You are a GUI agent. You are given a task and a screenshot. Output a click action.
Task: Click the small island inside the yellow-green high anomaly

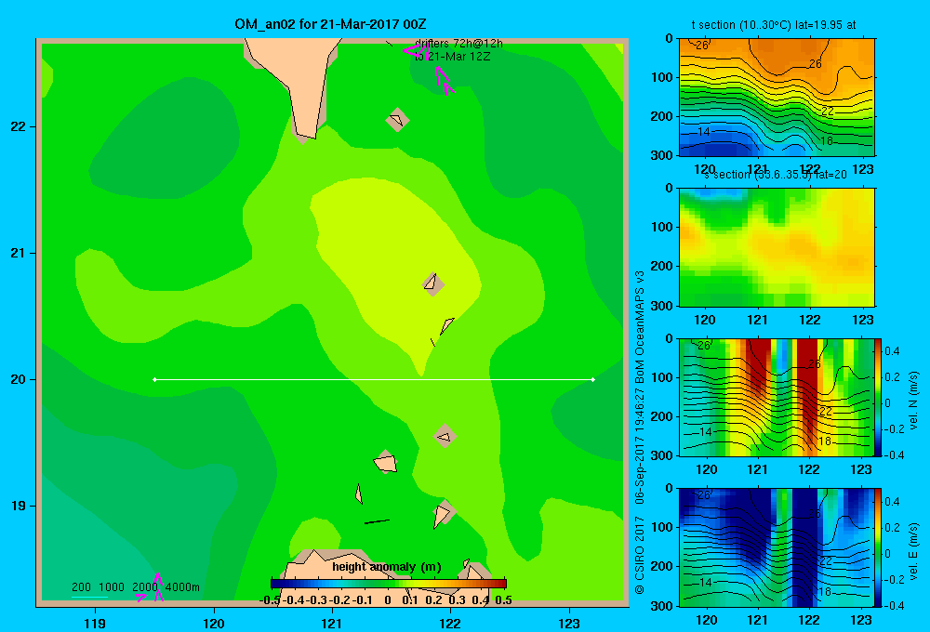click(433, 283)
